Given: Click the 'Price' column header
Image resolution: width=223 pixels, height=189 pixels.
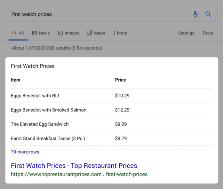Looking at the screenshot, I should pos(120,80).
